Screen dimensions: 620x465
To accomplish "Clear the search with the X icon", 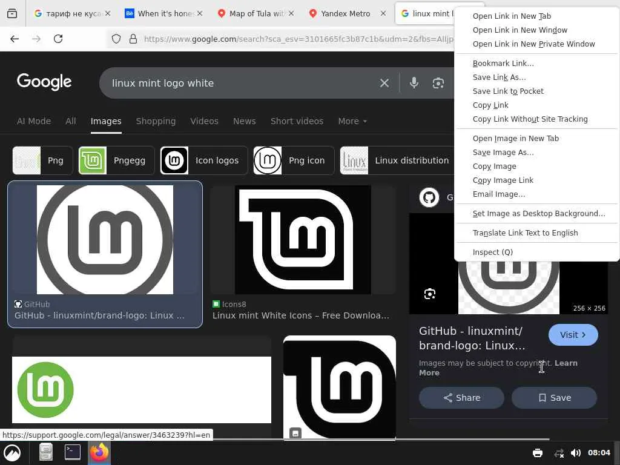I will pyautogui.click(x=384, y=83).
